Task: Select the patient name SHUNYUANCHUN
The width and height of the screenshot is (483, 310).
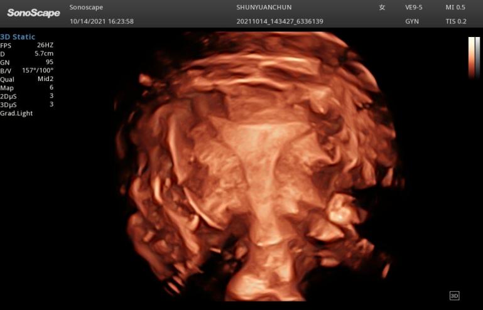Action: [x=264, y=7]
